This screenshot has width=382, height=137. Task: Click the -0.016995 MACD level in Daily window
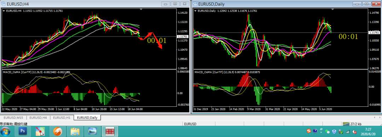click(375, 105)
